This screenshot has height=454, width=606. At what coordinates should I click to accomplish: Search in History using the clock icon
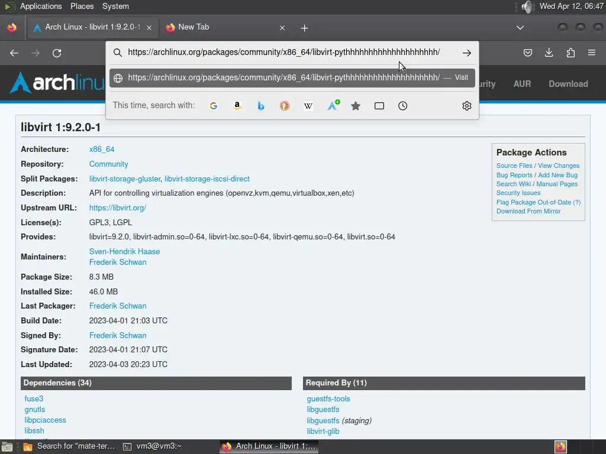(x=402, y=106)
